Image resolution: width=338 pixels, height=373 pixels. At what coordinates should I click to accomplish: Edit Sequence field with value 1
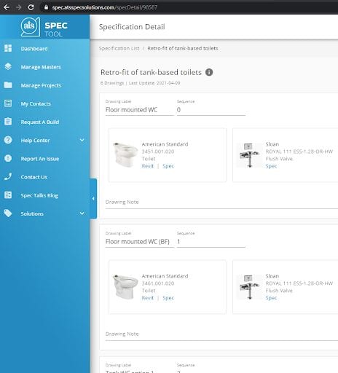click(211, 242)
